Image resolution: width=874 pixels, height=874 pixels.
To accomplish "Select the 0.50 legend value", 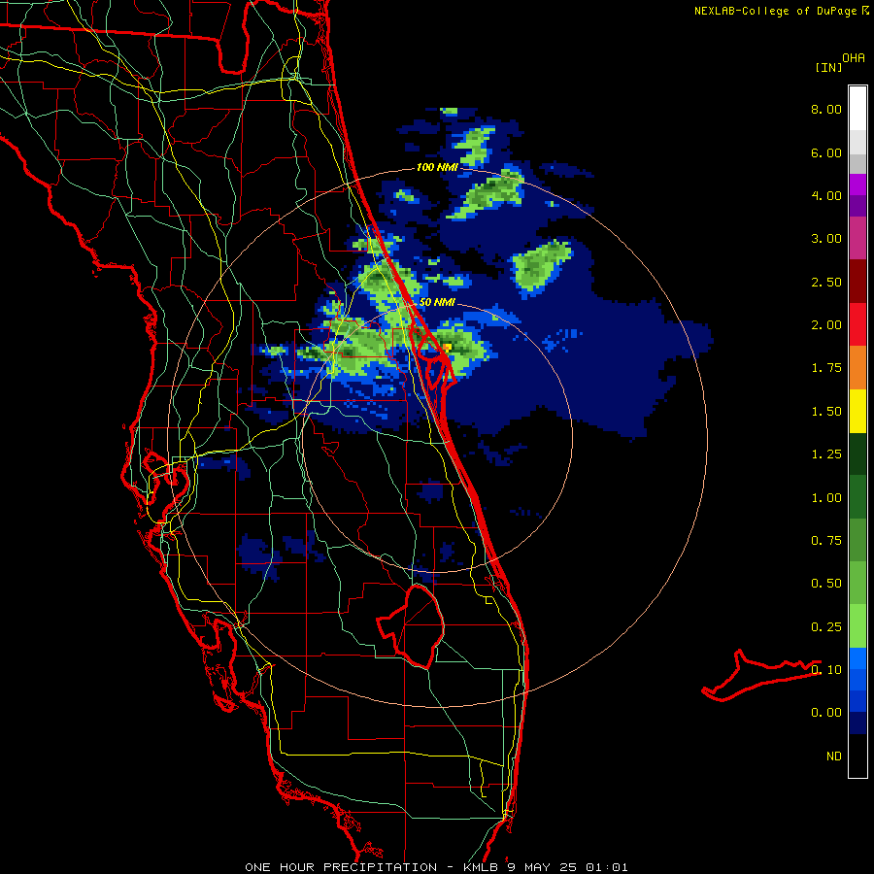I will point(826,584).
